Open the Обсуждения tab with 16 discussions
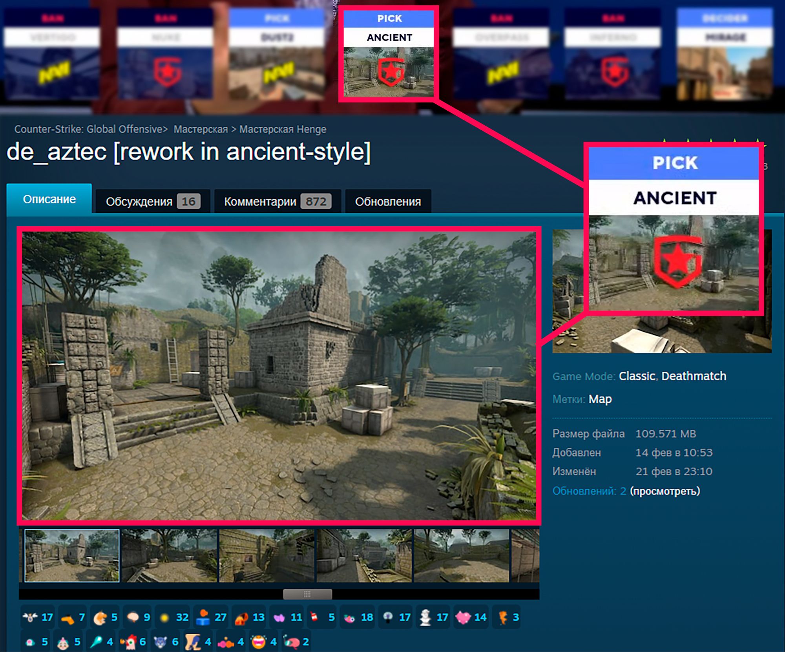785x652 pixels. point(153,201)
